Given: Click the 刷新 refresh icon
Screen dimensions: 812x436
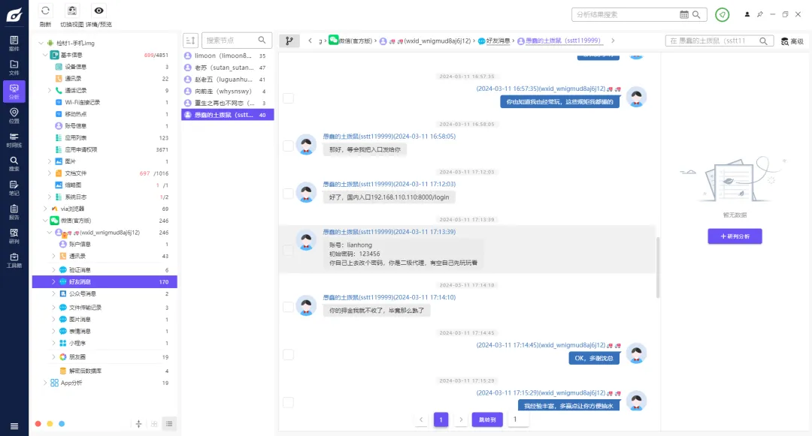Looking at the screenshot, I should pos(45,11).
